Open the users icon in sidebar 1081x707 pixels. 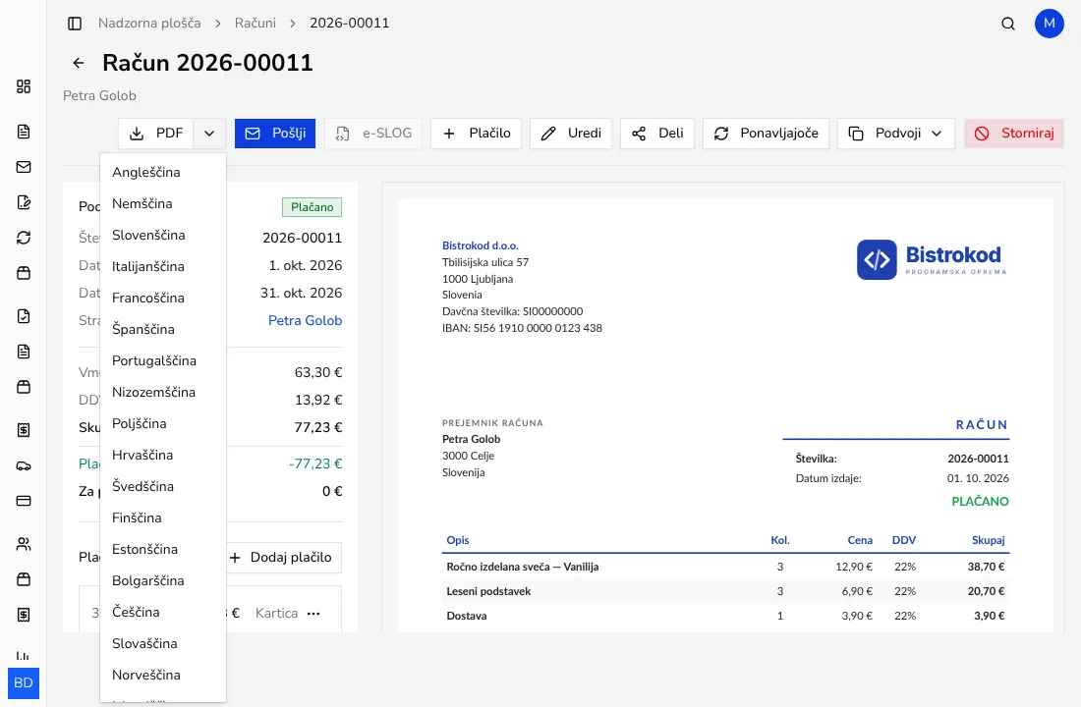coord(24,544)
